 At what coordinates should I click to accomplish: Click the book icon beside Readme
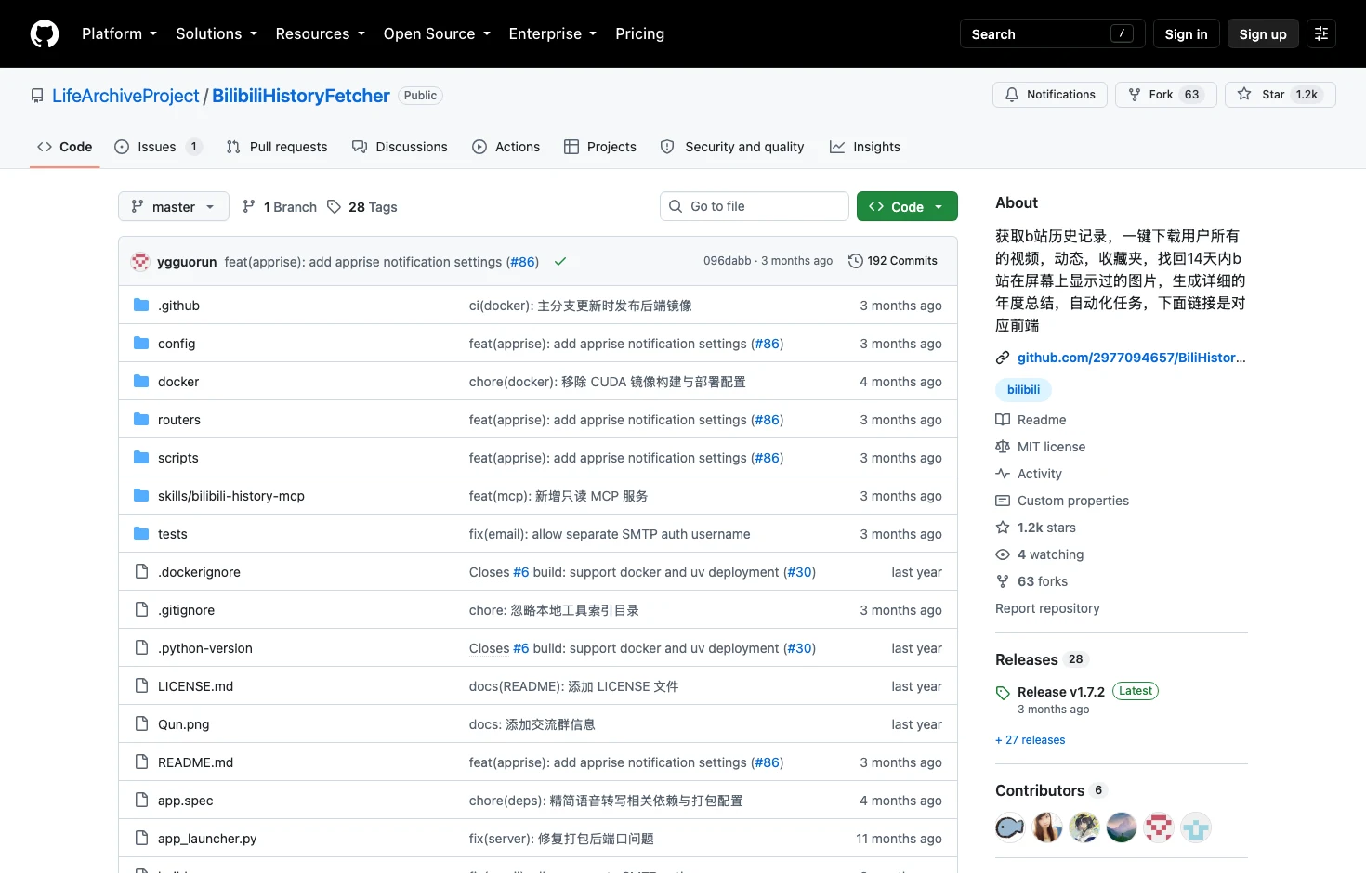(x=1003, y=420)
